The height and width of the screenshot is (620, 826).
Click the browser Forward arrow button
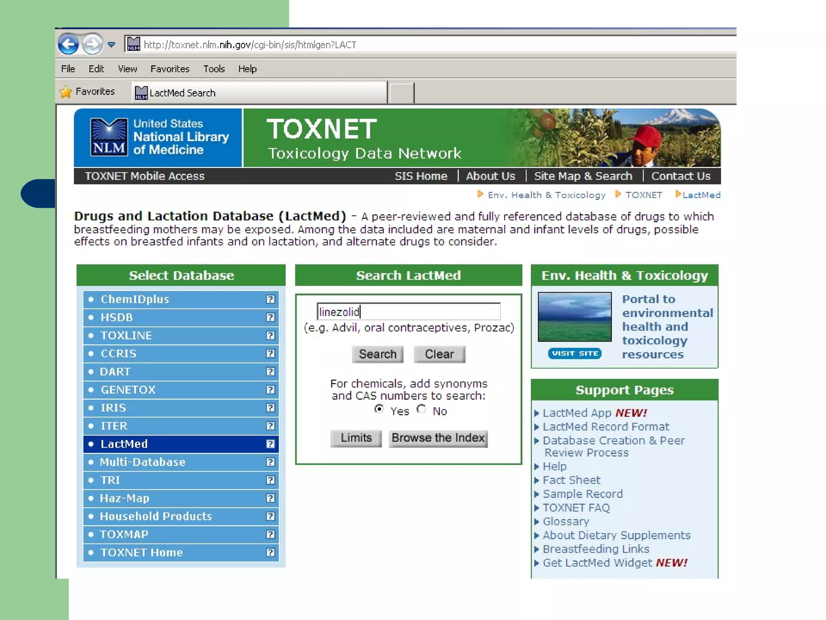pos(92,44)
